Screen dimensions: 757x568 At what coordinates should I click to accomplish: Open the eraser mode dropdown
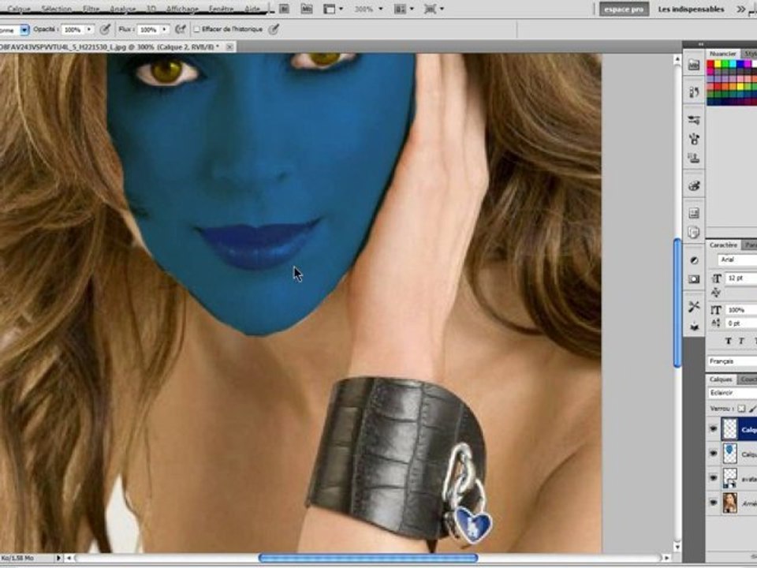[x=24, y=30]
